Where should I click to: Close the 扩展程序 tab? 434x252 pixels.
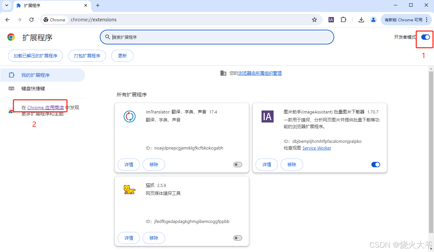pyautogui.click(x=86, y=5)
